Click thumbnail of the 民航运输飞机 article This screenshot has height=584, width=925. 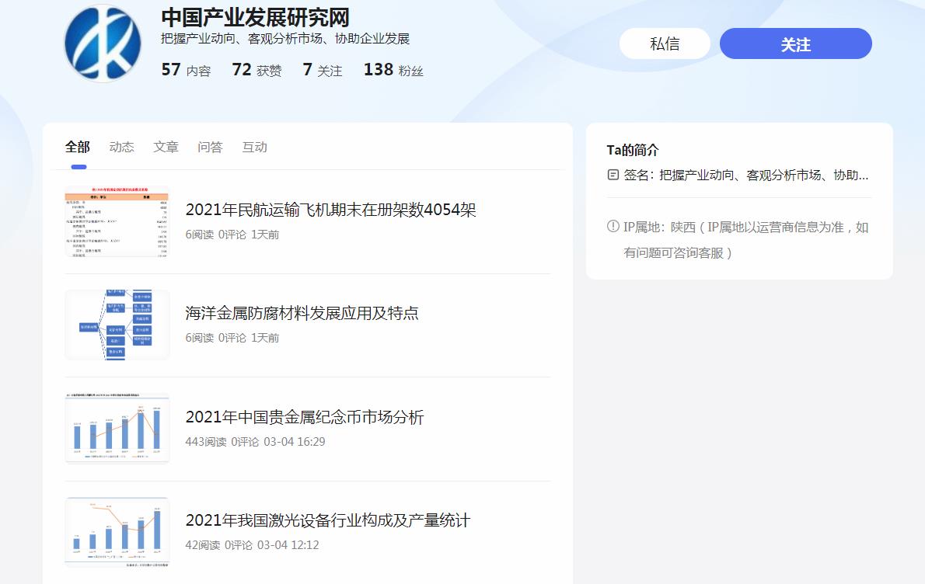[x=117, y=221]
